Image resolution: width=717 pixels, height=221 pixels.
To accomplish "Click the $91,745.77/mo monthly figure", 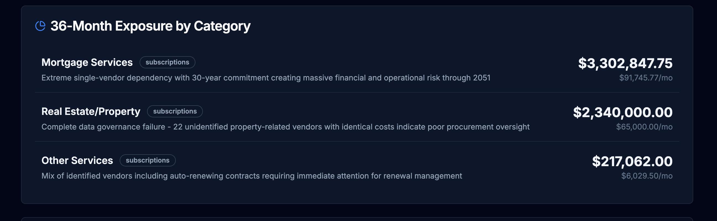I will point(646,78).
